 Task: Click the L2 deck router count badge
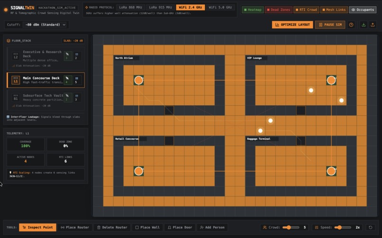[68, 56]
